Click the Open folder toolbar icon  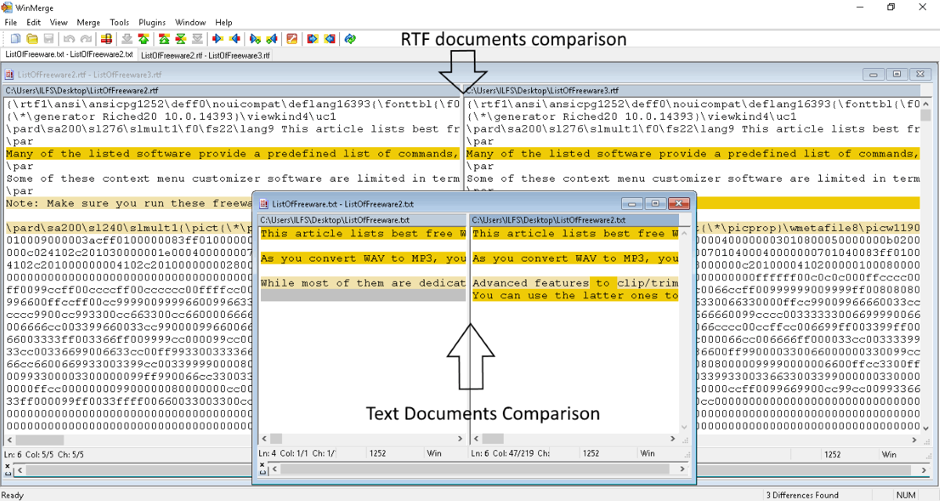32,38
